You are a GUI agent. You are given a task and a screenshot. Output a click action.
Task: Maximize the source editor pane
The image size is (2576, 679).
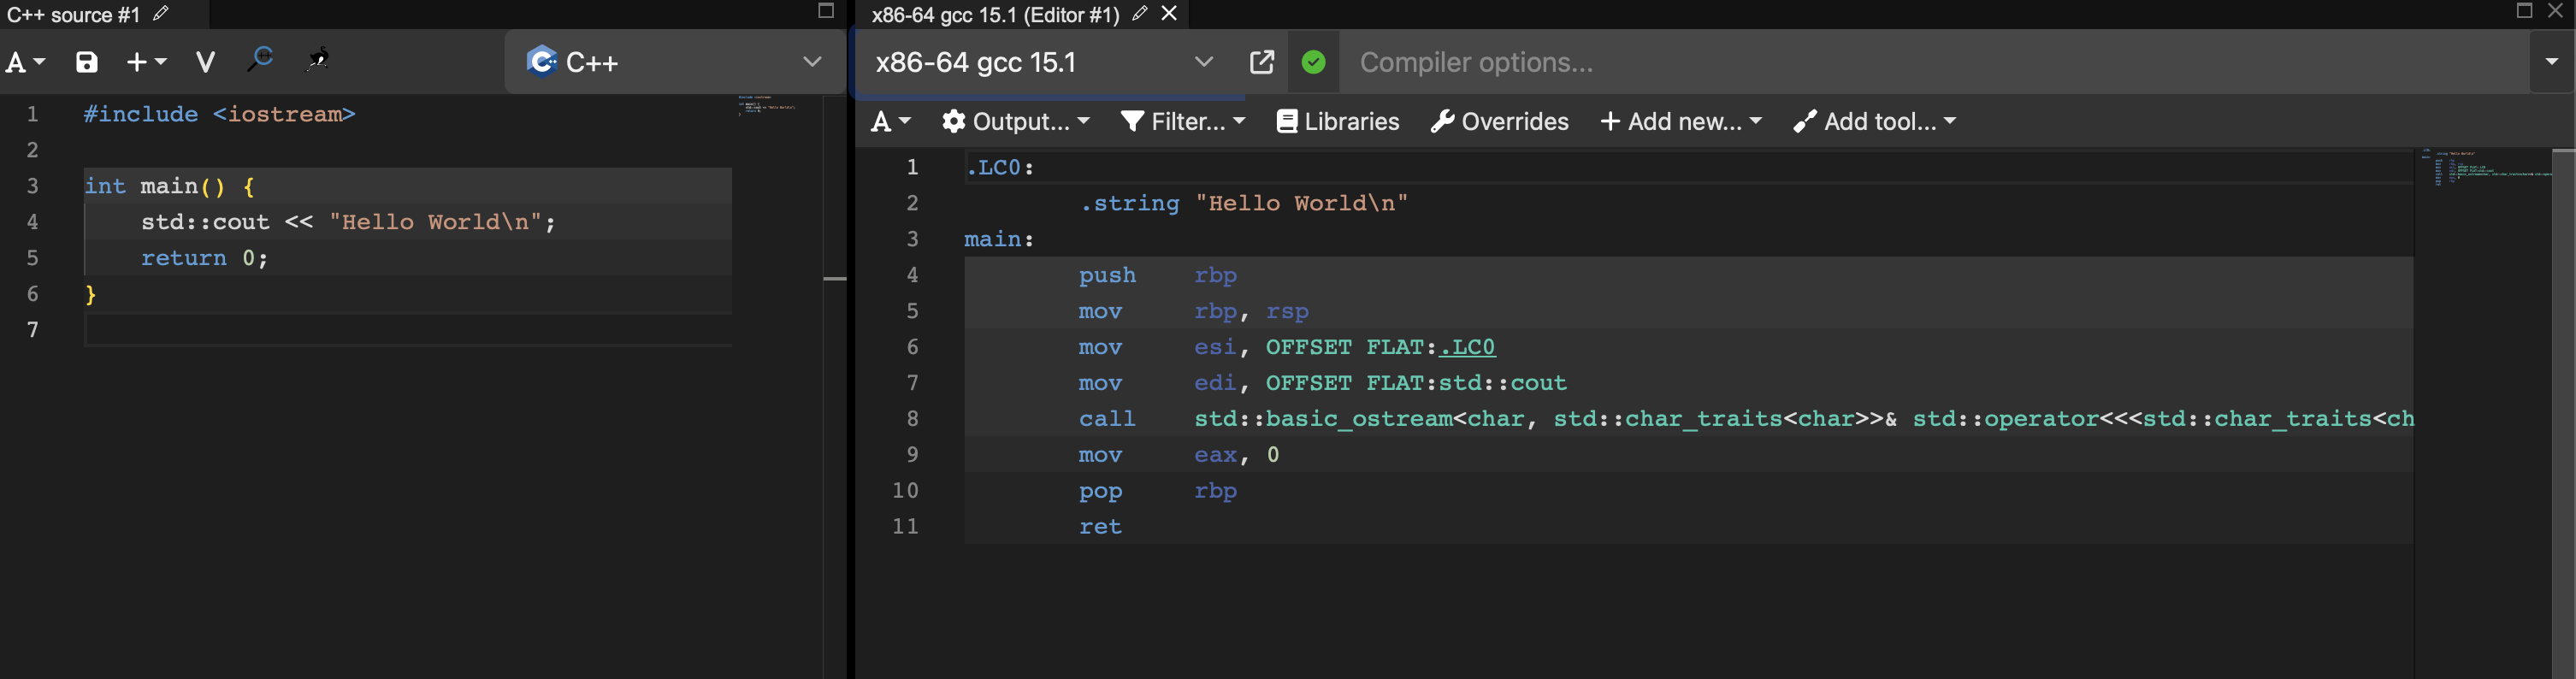pos(826,11)
